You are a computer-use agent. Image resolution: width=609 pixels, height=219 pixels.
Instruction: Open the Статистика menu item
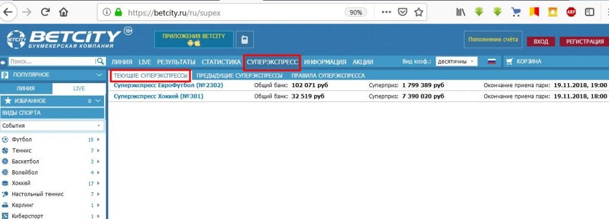point(221,62)
